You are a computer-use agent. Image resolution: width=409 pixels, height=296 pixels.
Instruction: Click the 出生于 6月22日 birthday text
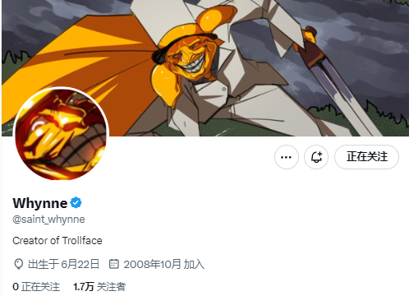click(x=63, y=264)
